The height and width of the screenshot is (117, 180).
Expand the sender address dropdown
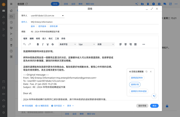point(63,16)
